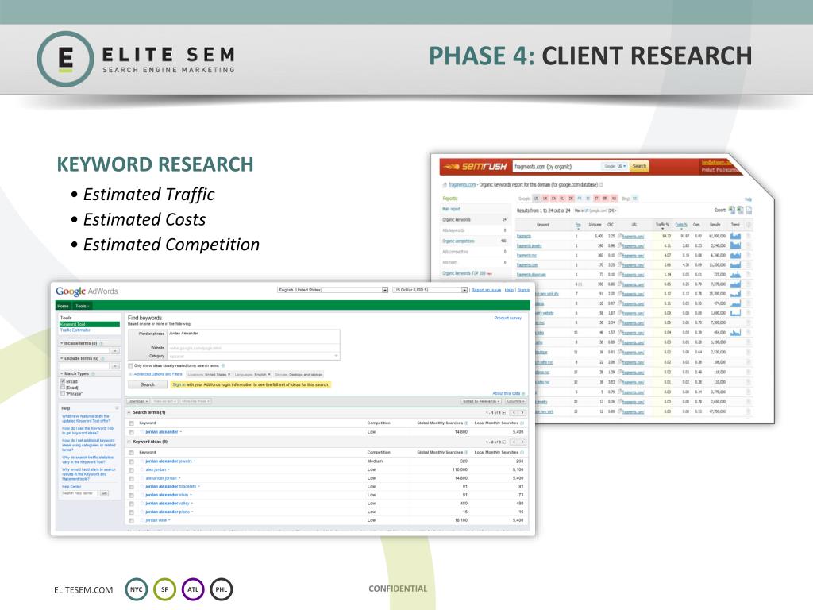Open the US Dollar (USD $) currency dropdown
Screen dimensions: 813x610
[x=430, y=290]
